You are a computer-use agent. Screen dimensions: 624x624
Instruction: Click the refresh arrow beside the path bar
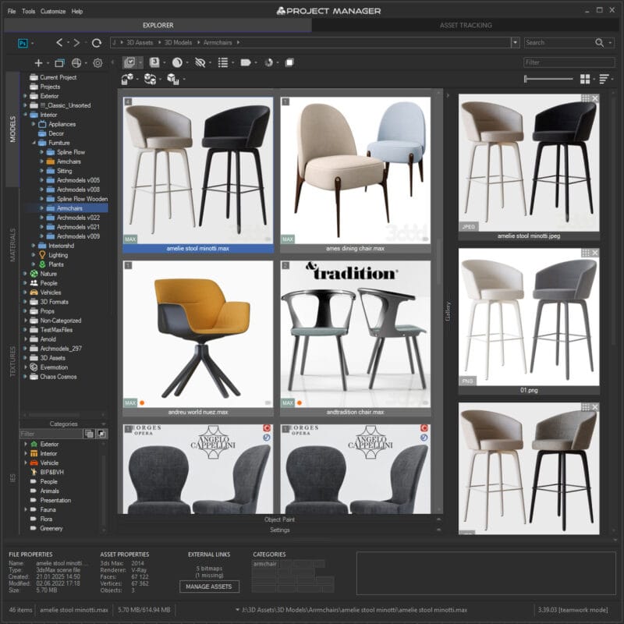point(97,43)
